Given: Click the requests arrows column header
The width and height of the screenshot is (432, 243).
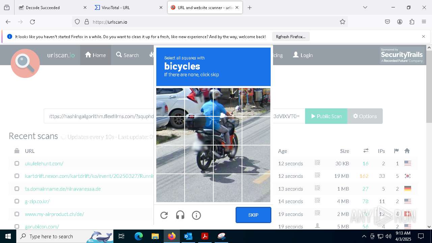Looking at the screenshot, I should 366,151.
